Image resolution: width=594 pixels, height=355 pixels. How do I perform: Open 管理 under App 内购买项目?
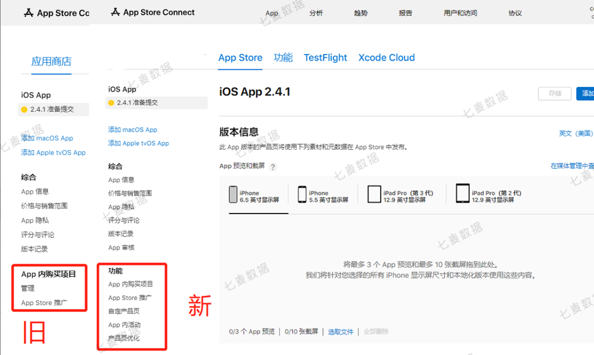pyautogui.click(x=28, y=288)
